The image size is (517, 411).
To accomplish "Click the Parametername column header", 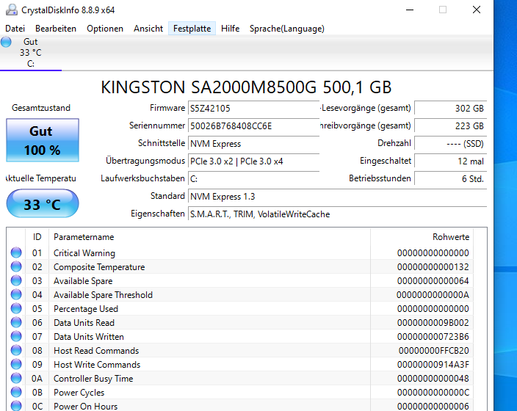I will point(210,237).
